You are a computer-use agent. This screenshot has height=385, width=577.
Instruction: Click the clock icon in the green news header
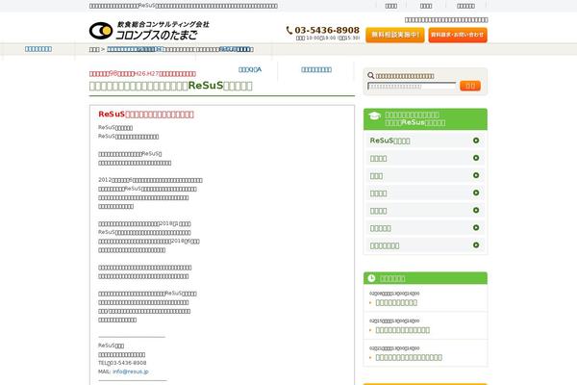pos(371,278)
